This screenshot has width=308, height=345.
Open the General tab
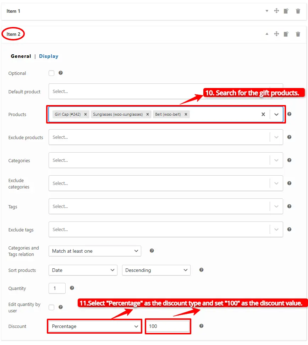21,56
